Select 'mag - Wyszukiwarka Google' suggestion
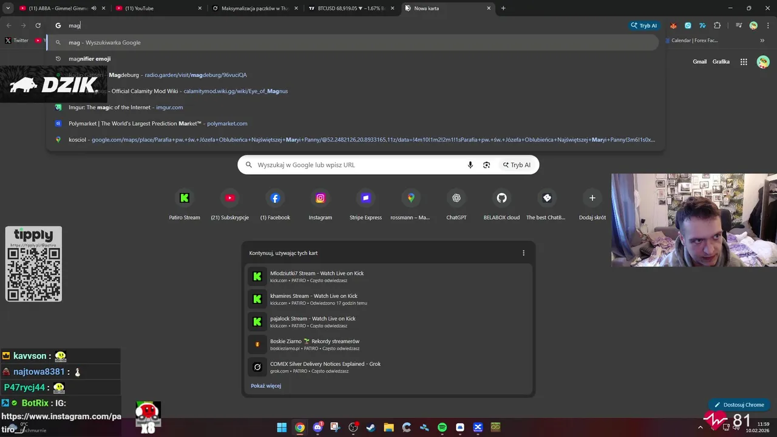The height and width of the screenshot is (437, 777). [353, 42]
